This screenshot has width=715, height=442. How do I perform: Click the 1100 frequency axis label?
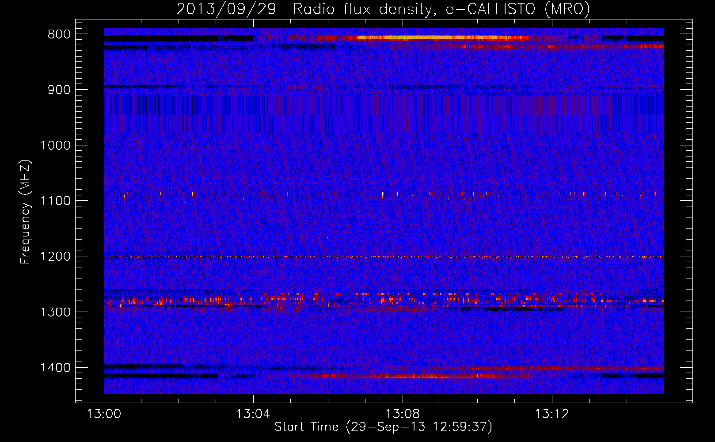55,201
